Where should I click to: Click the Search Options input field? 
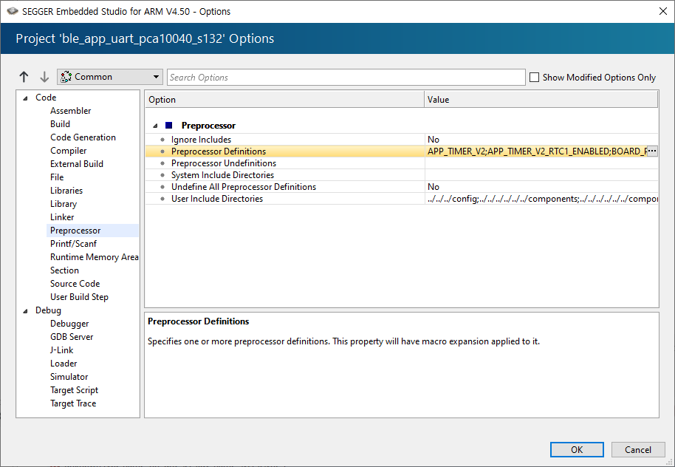click(x=346, y=77)
